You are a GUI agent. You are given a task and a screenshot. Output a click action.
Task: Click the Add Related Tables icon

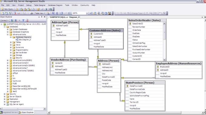click(10, 13)
